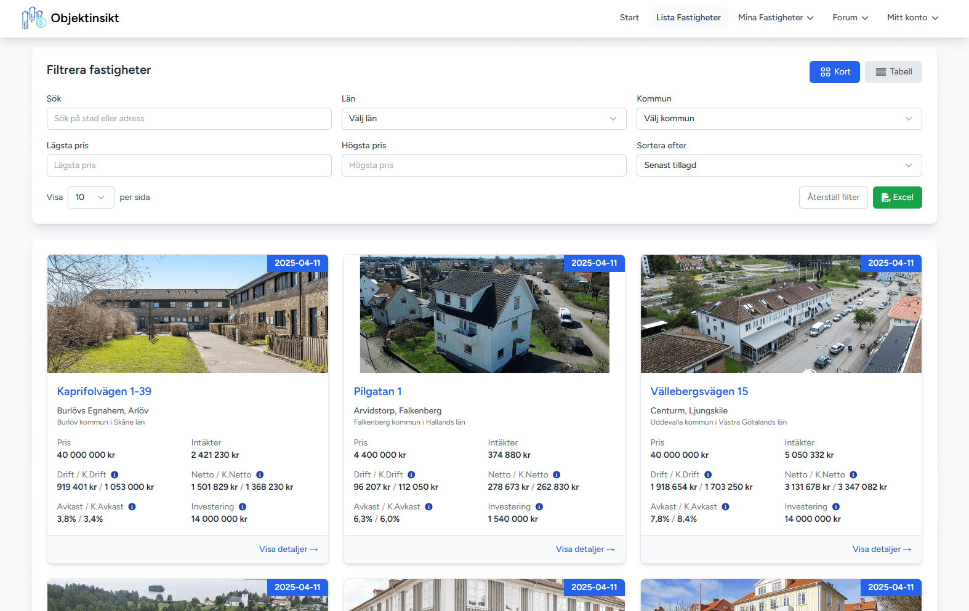Click info icon next to Netto / K.Netto on Vällebergsvägen card
969x611 pixels.
(853, 474)
